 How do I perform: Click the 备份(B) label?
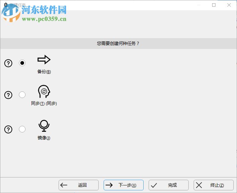pyautogui.click(x=44, y=72)
